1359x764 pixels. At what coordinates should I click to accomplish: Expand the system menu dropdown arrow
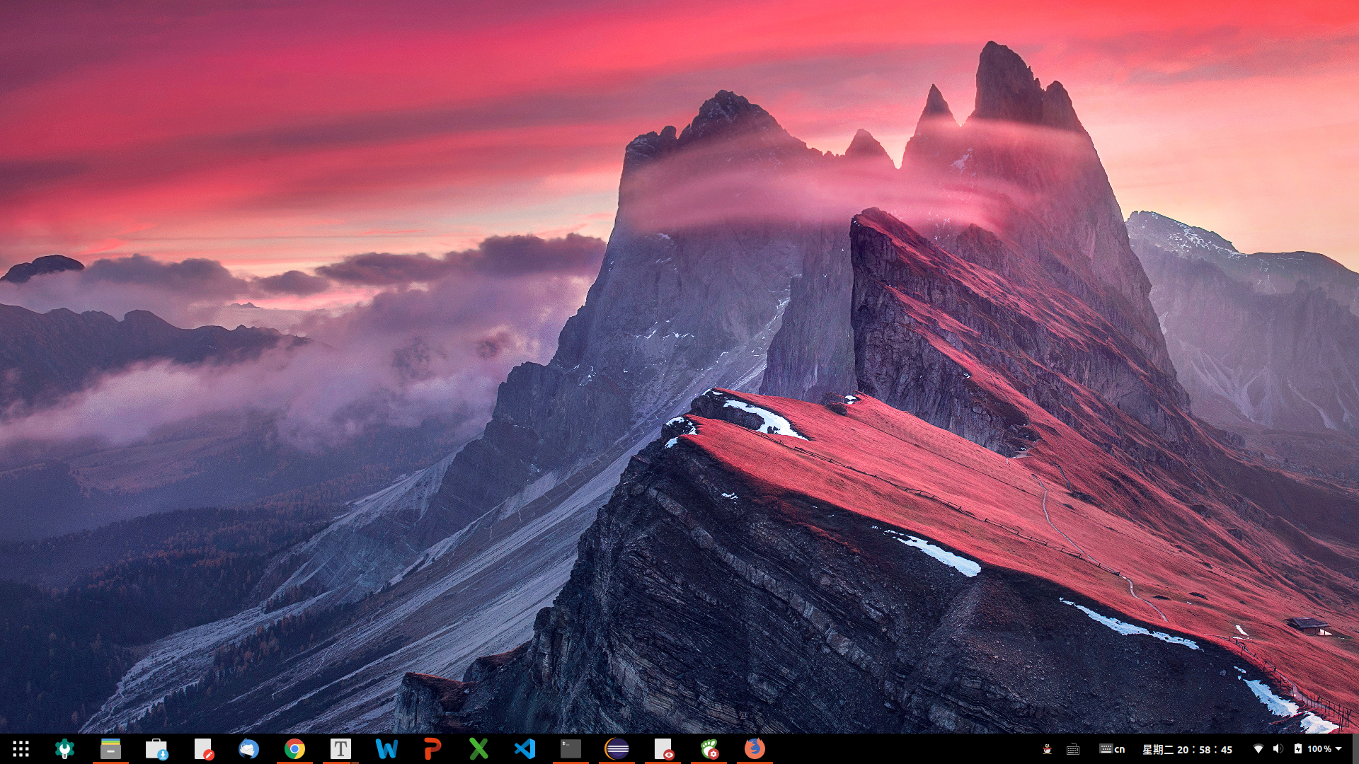pyautogui.click(x=1338, y=749)
